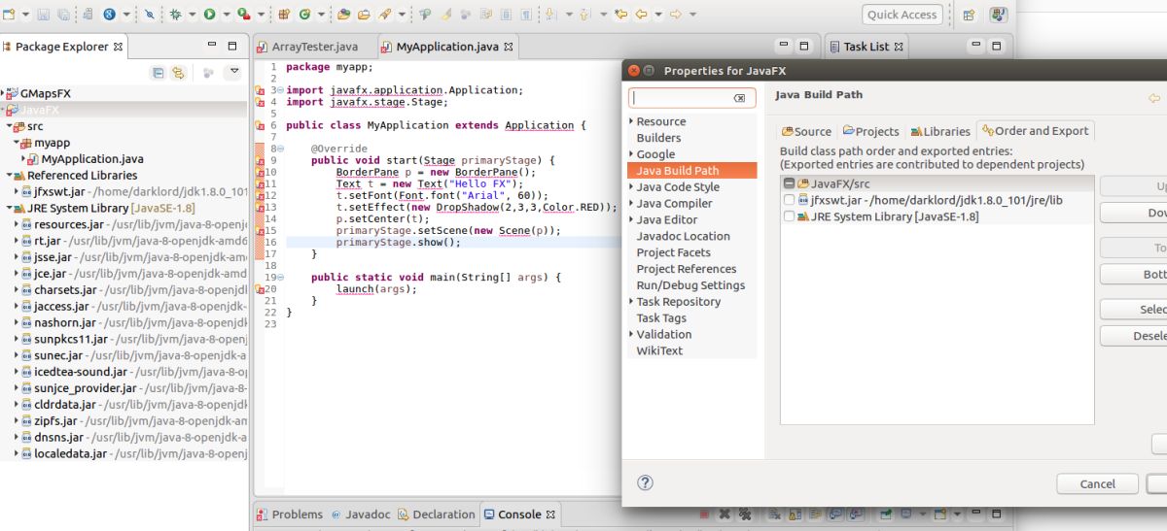Click the Save icon in the toolbar

[44, 15]
